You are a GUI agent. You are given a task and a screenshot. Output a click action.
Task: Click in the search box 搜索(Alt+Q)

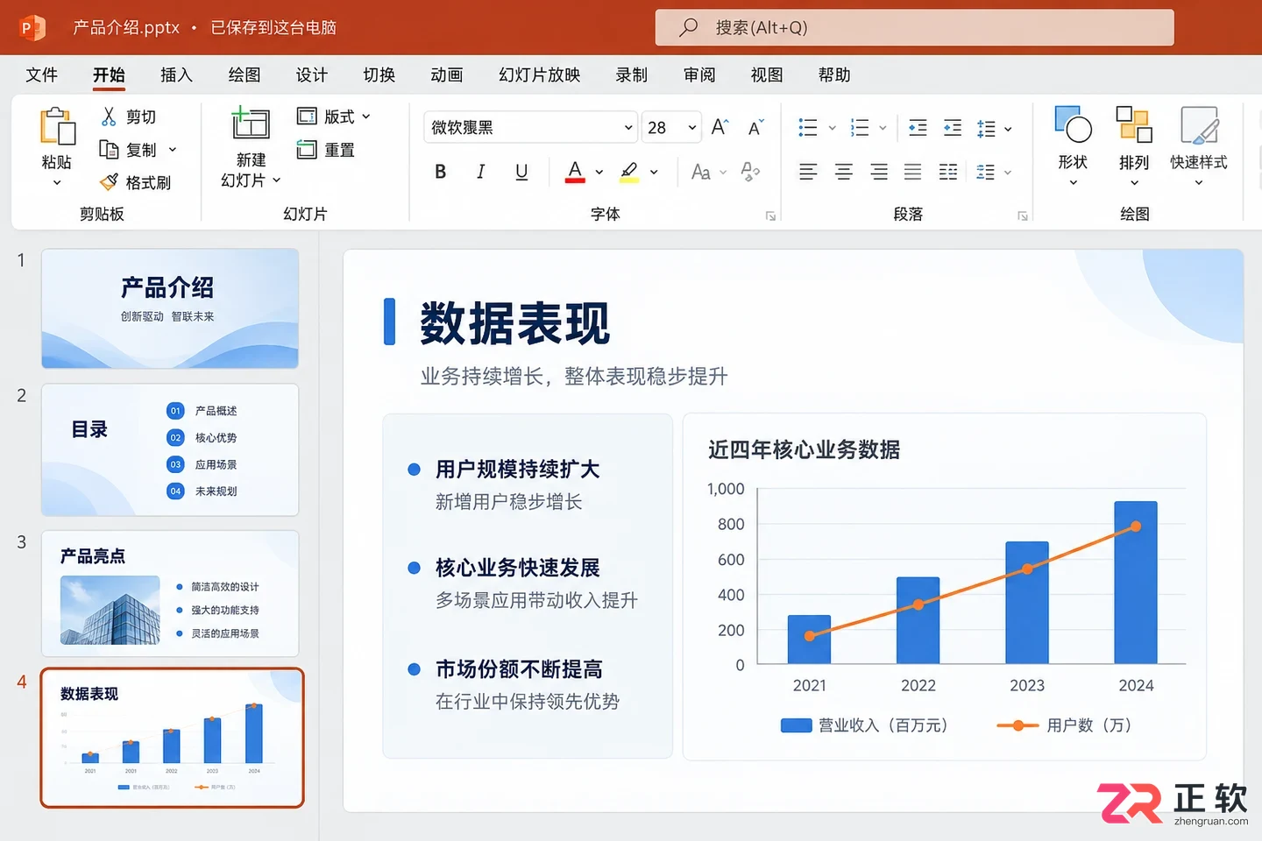[x=914, y=27]
